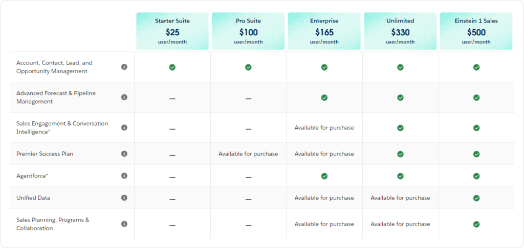Click Enterprise 'Available for purchase' in Unified Data row
The height and width of the screenshot is (248, 524).
tap(324, 197)
